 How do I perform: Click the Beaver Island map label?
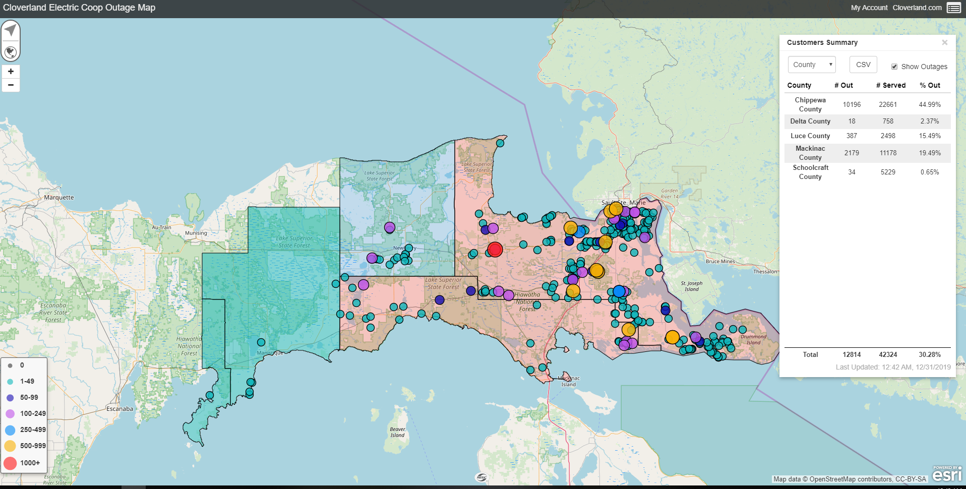point(397,432)
